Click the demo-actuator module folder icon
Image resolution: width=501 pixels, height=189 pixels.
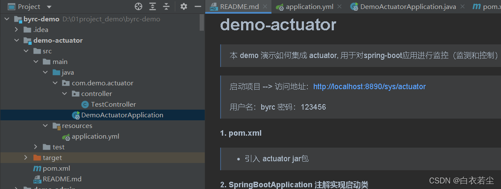(x=27, y=41)
